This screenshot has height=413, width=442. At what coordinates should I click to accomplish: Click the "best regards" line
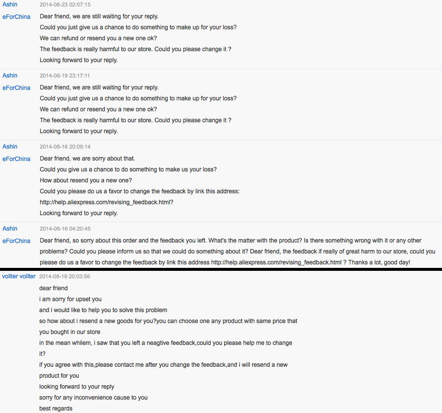56,409
